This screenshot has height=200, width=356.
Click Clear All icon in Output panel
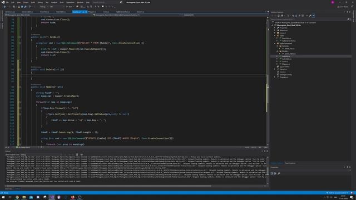77,154
